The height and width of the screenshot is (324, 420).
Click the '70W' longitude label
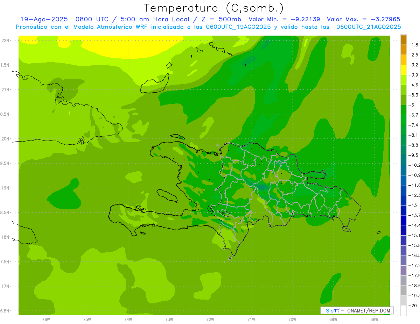click(x=292, y=319)
